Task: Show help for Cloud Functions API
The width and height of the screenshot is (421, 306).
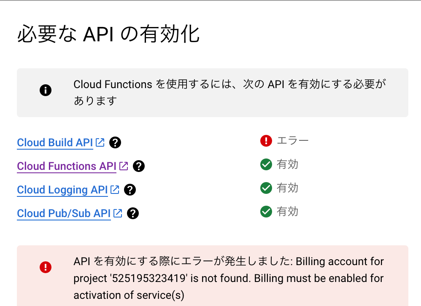Action: (139, 166)
